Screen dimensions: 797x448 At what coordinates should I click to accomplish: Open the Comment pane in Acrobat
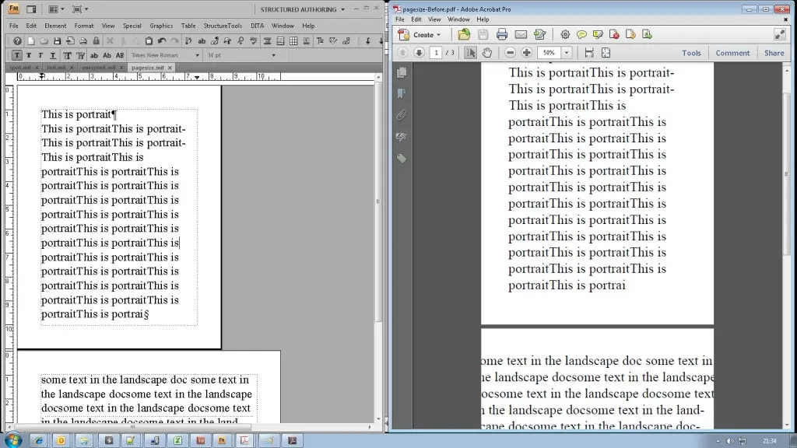pyautogui.click(x=732, y=53)
